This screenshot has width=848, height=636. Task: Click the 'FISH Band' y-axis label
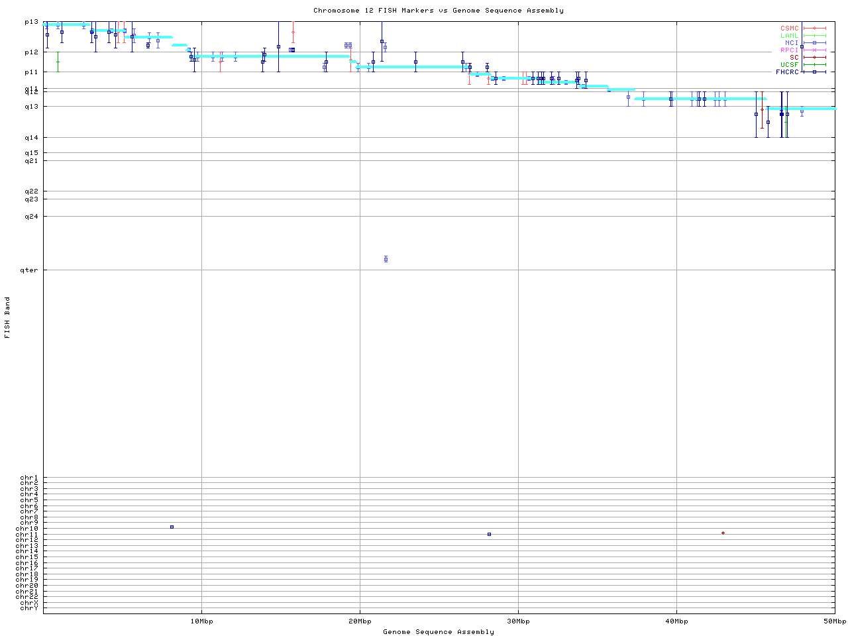click(x=7, y=317)
